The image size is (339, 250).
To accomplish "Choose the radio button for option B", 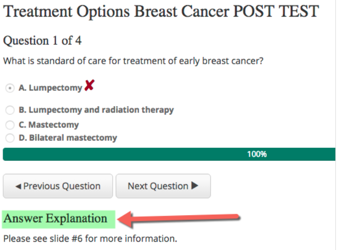I will [x=9, y=110].
